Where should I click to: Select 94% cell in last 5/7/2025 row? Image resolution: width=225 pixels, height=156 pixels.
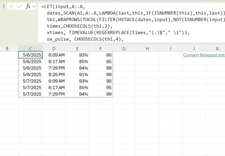(77, 94)
